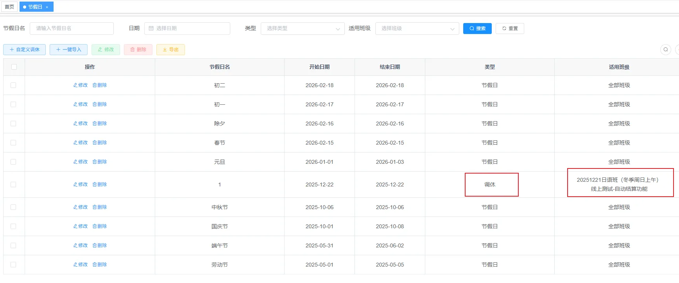Click 删除 in the 国庆节 row
This screenshot has width=679, height=283.
click(x=100, y=226)
